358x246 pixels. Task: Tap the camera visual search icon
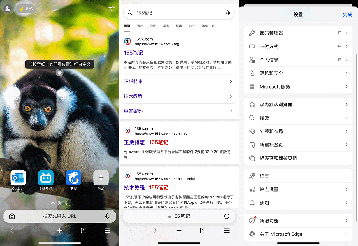click(x=12, y=216)
